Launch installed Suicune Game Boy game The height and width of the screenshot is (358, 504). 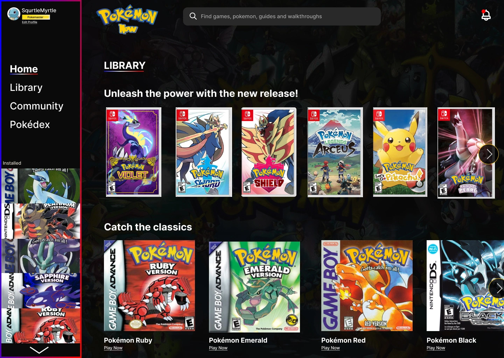point(41,256)
